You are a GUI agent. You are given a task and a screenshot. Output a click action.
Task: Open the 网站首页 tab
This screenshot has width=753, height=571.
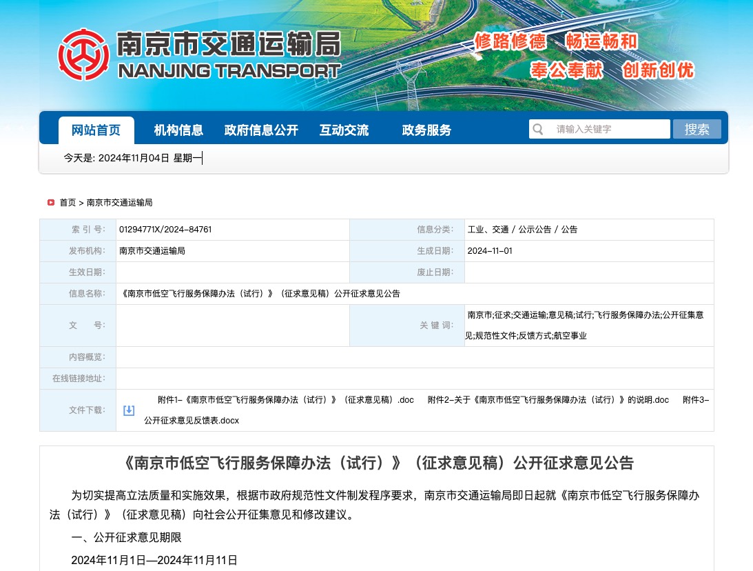(x=96, y=130)
